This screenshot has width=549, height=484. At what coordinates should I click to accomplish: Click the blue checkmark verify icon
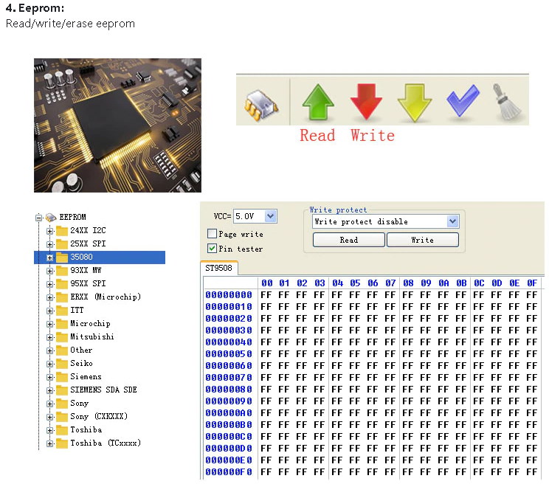click(x=463, y=100)
